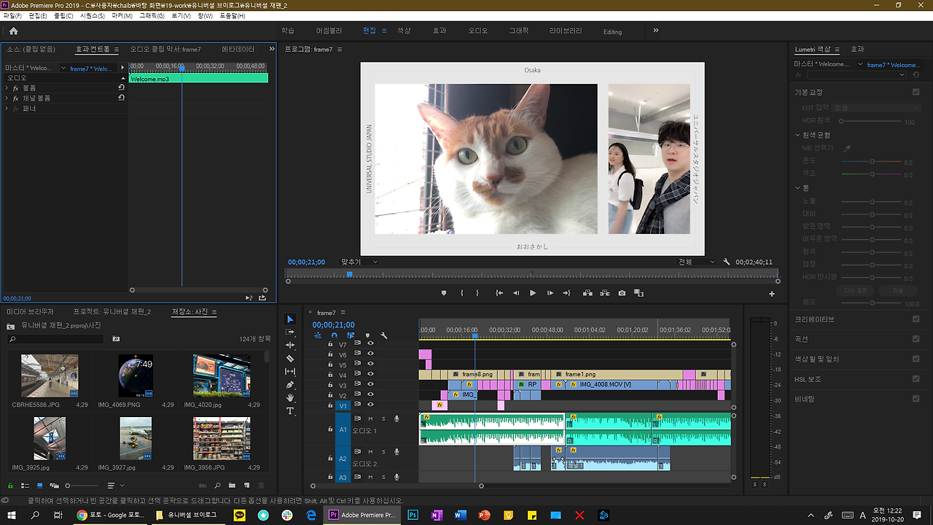The height and width of the screenshot is (525, 933).
Task: Click the timeline wrench settings icon
Action: click(384, 336)
